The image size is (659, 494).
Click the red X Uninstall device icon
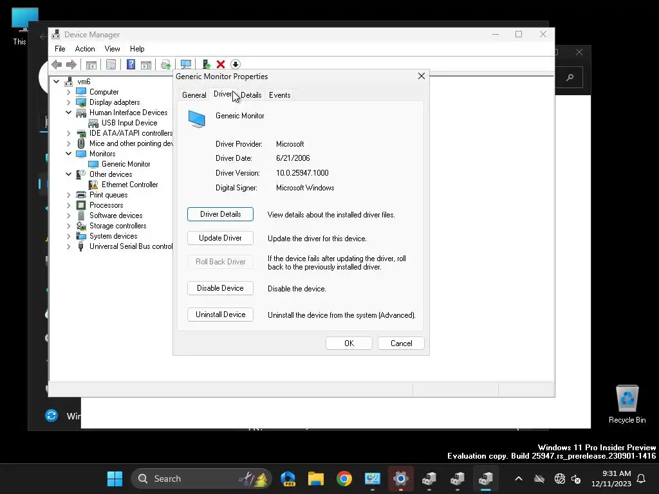(221, 64)
